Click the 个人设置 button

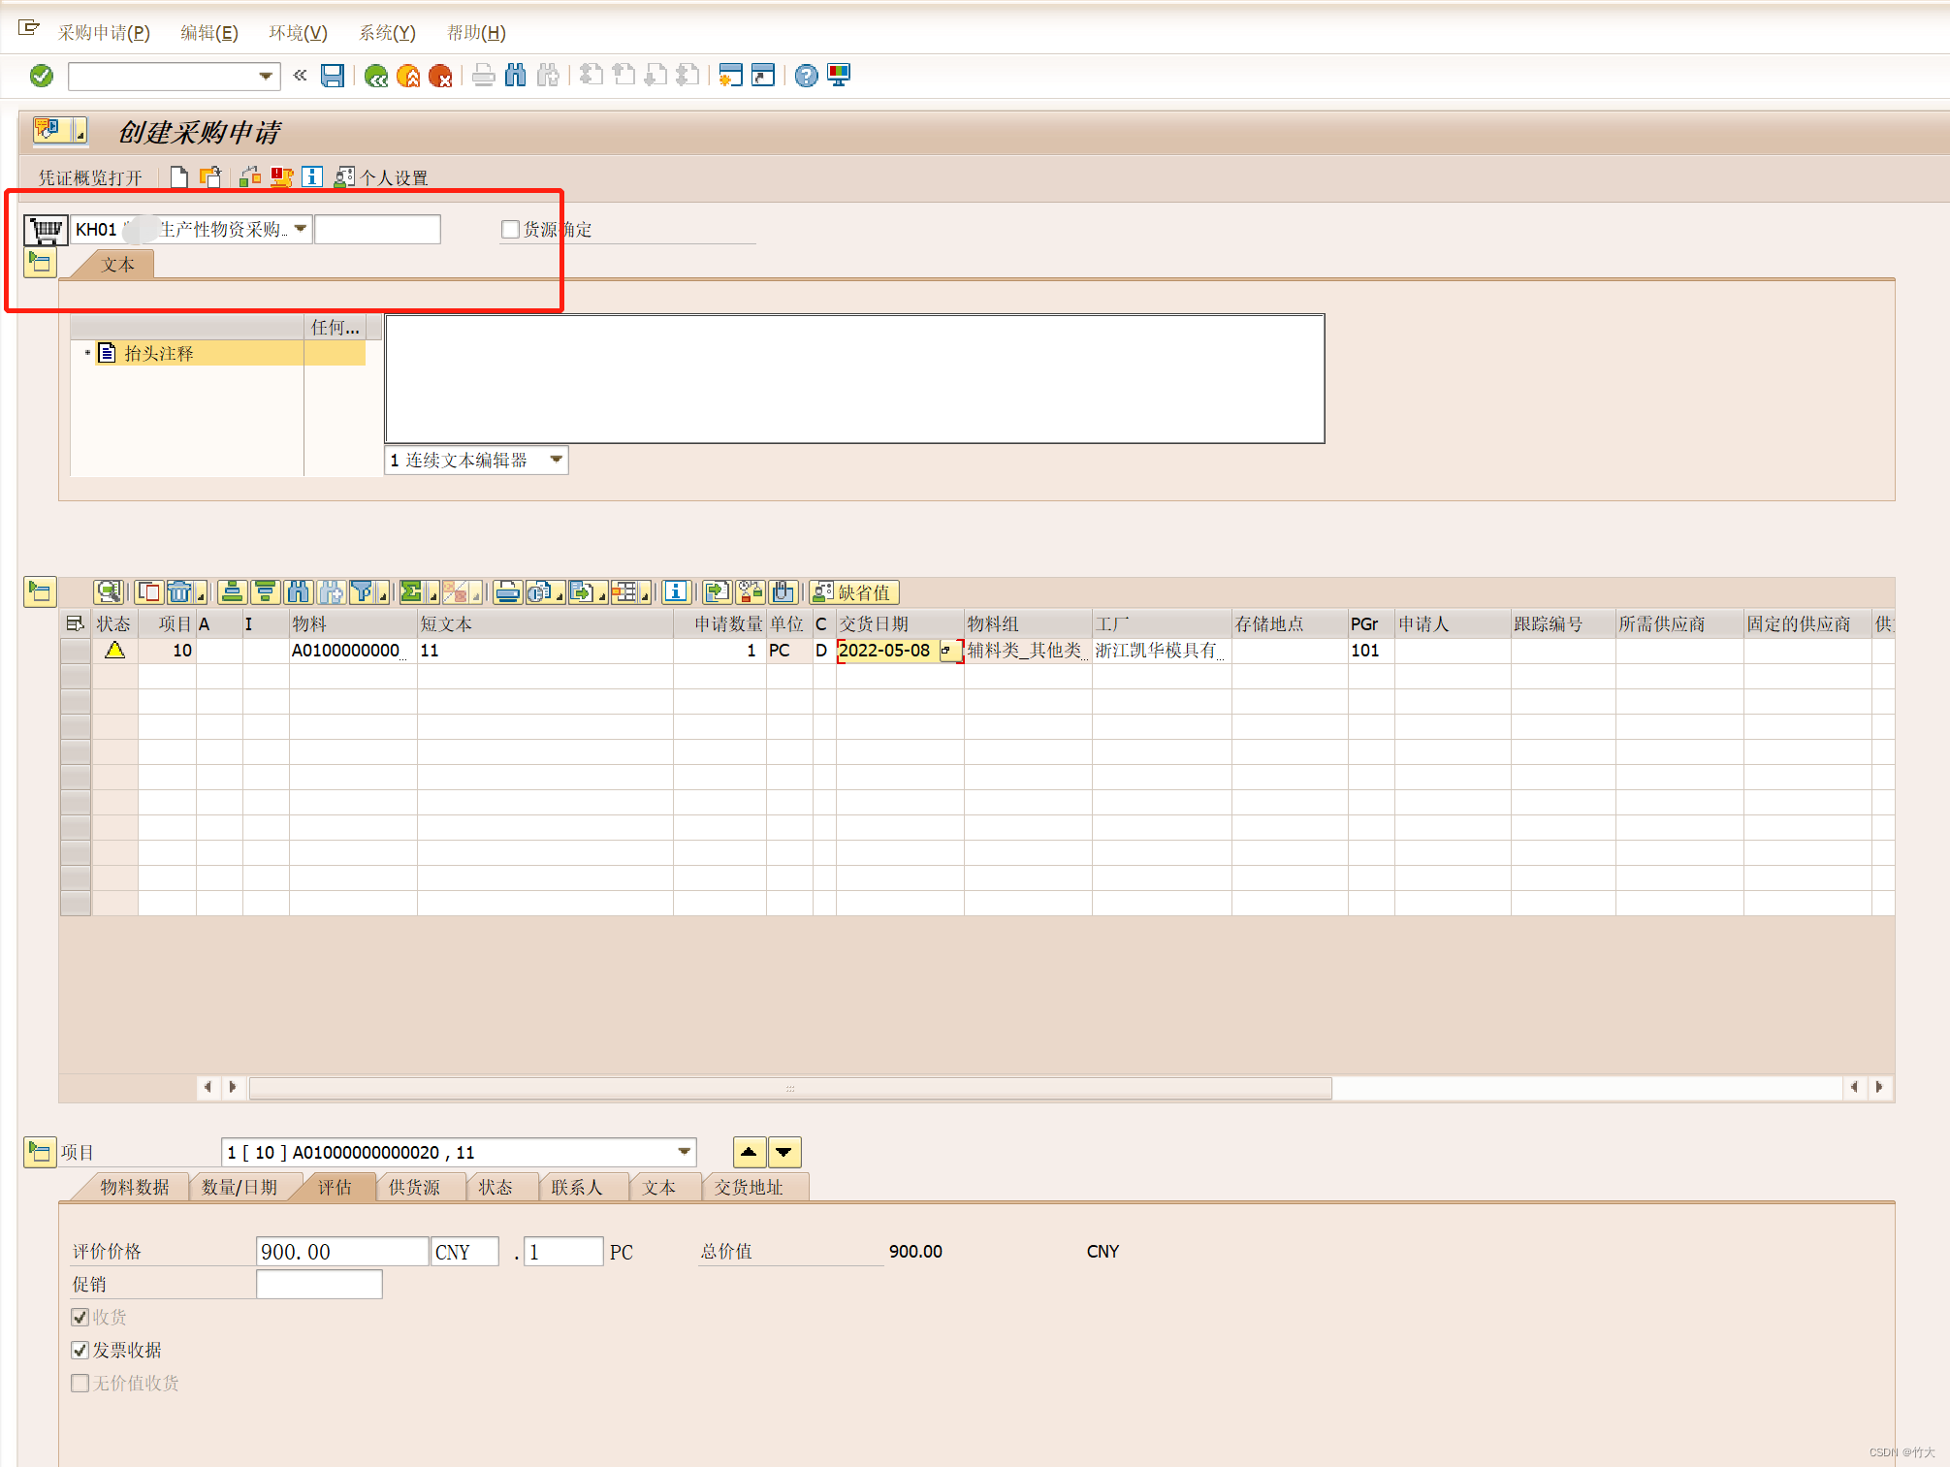382,177
